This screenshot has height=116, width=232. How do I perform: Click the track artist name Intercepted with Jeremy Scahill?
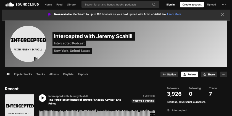pos(68,96)
